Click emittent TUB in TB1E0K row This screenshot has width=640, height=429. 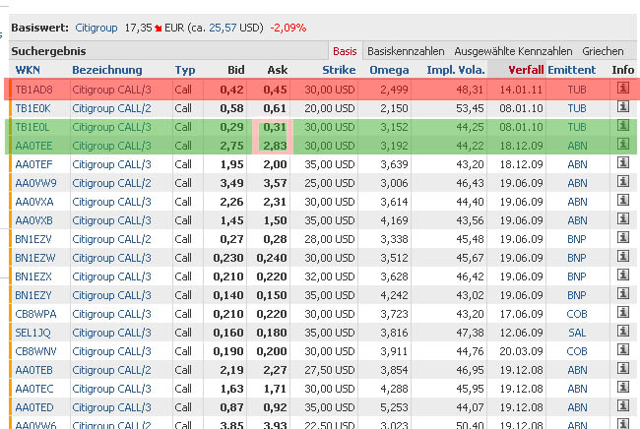coord(577,108)
